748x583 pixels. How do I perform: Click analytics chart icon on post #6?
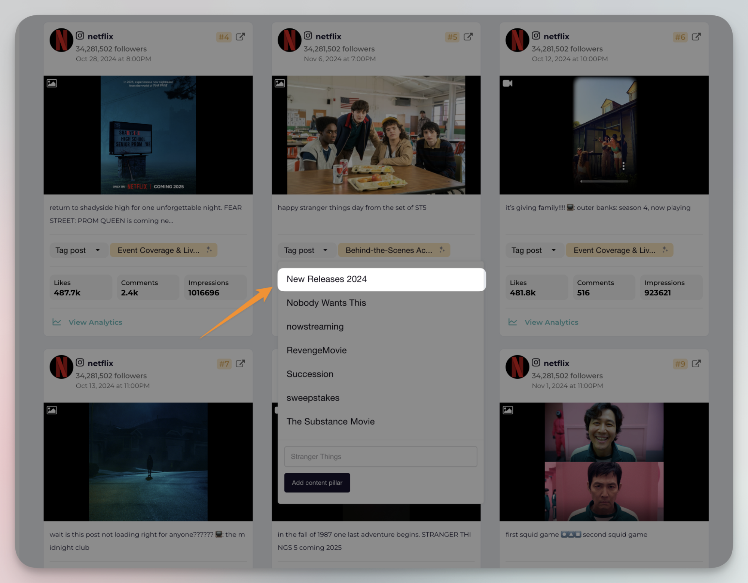(x=513, y=322)
